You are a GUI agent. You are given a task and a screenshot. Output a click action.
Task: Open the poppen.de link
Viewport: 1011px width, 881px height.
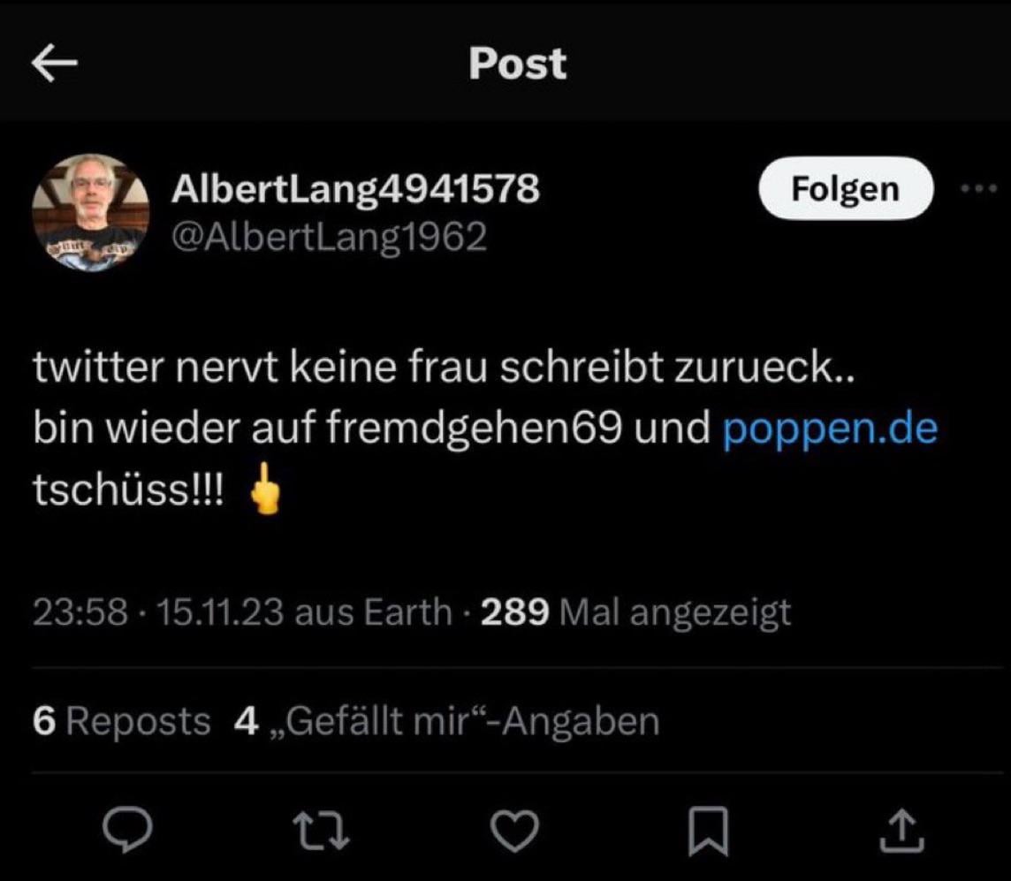[x=830, y=429]
